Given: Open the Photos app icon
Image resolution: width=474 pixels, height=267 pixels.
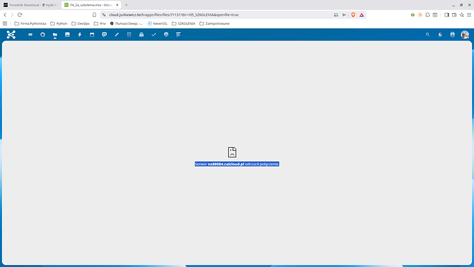Looking at the screenshot, I should [67, 34].
